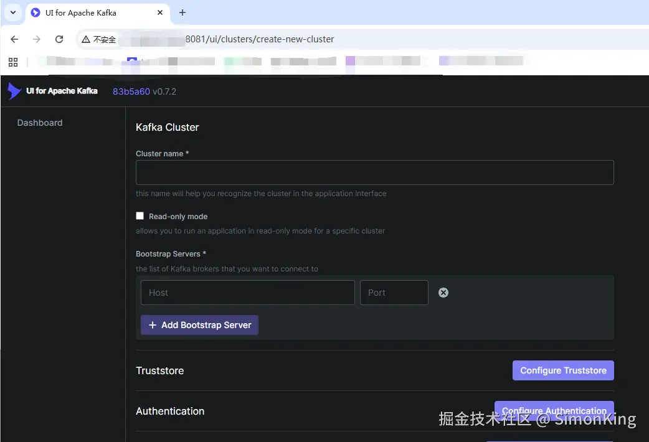The image size is (649, 442).
Task: Open the 83b5a60 commit link
Action: tap(131, 92)
